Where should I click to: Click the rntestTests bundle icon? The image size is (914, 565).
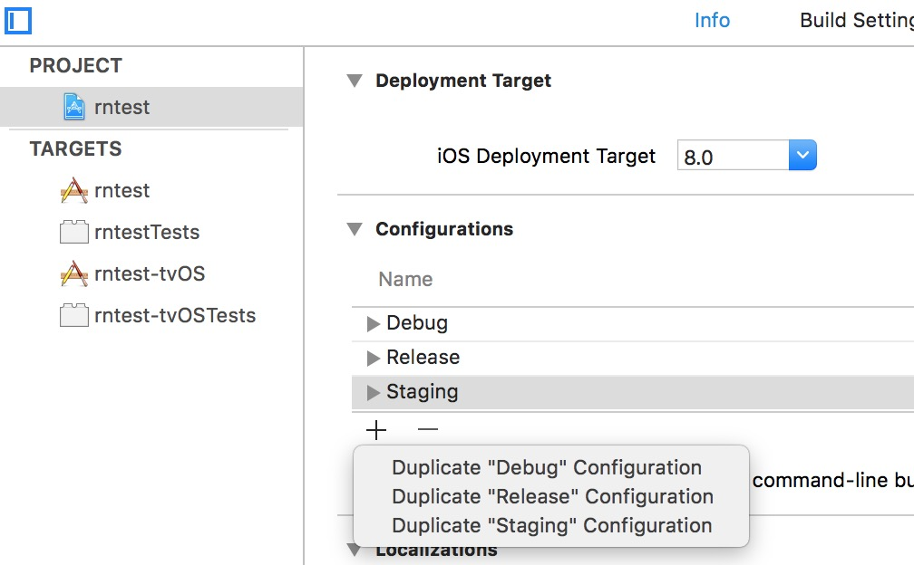[73, 233]
